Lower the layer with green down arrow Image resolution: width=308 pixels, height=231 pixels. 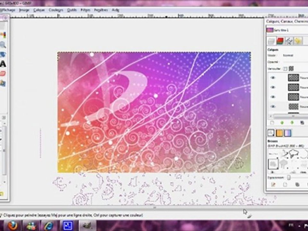[292, 123]
